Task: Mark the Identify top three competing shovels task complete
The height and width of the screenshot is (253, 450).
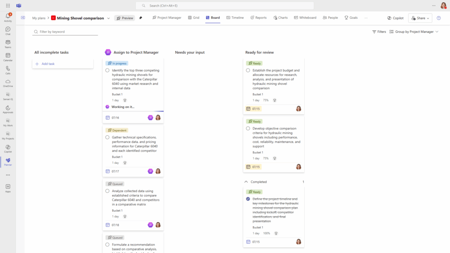Action: pyautogui.click(x=107, y=70)
